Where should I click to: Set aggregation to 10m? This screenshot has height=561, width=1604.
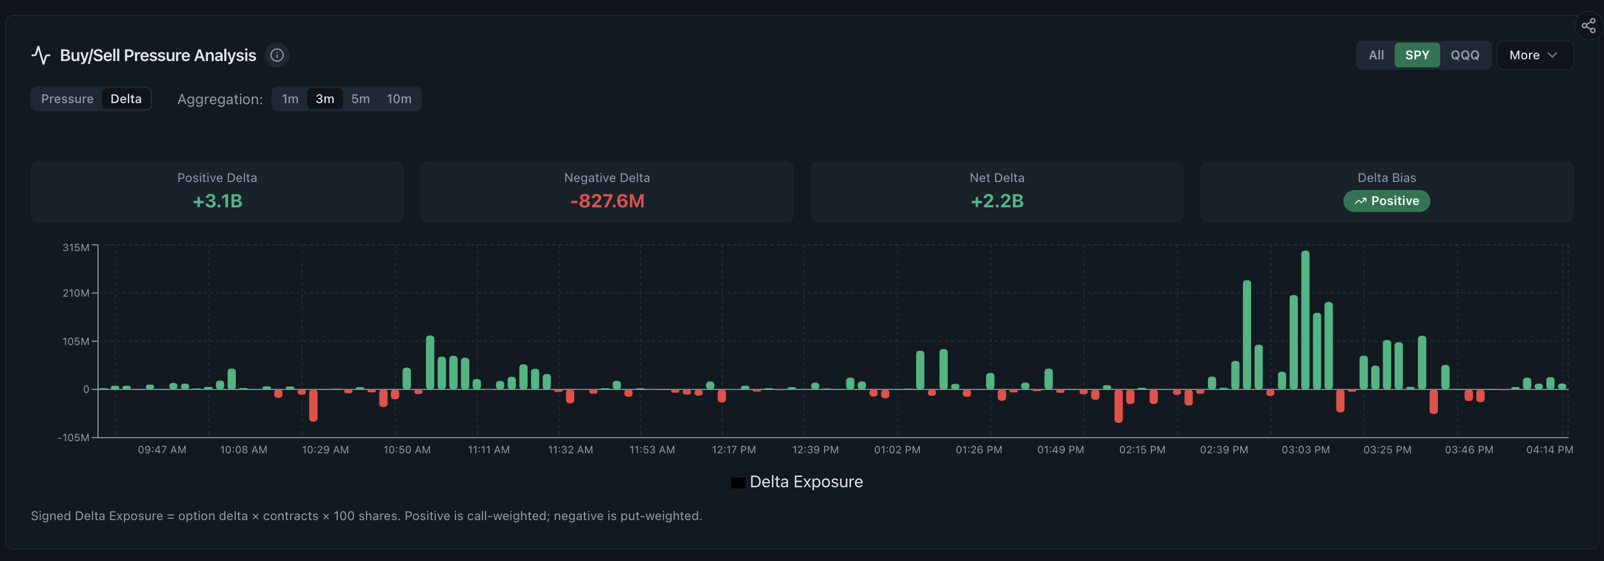(399, 99)
